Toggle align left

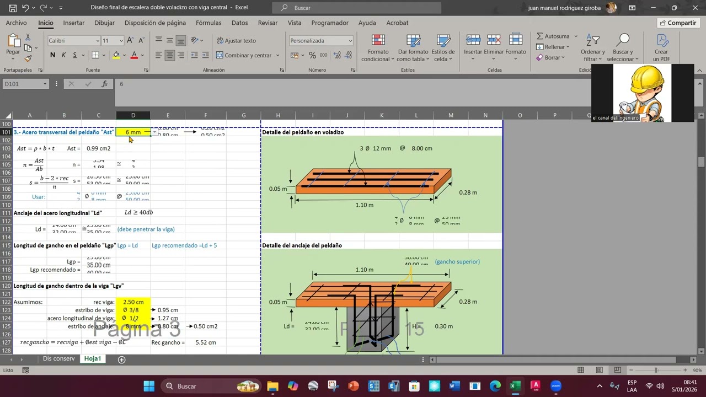[x=158, y=55]
